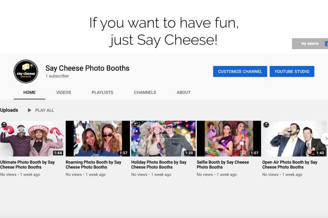Open the Selfie Booth video thumbnail
The width and height of the screenshot is (328, 218).
[229, 138]
